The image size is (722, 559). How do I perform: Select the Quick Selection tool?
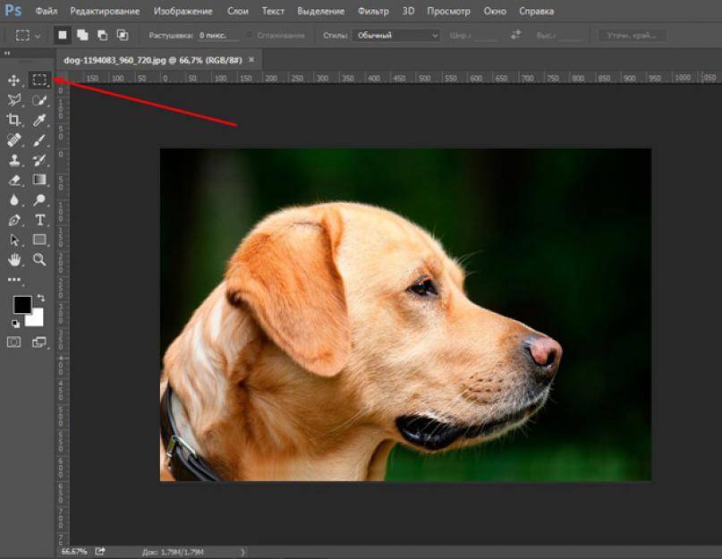[39, 100]
